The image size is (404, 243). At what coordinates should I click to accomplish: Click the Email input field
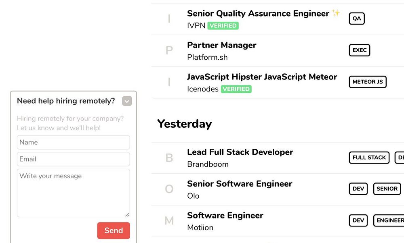73,159
